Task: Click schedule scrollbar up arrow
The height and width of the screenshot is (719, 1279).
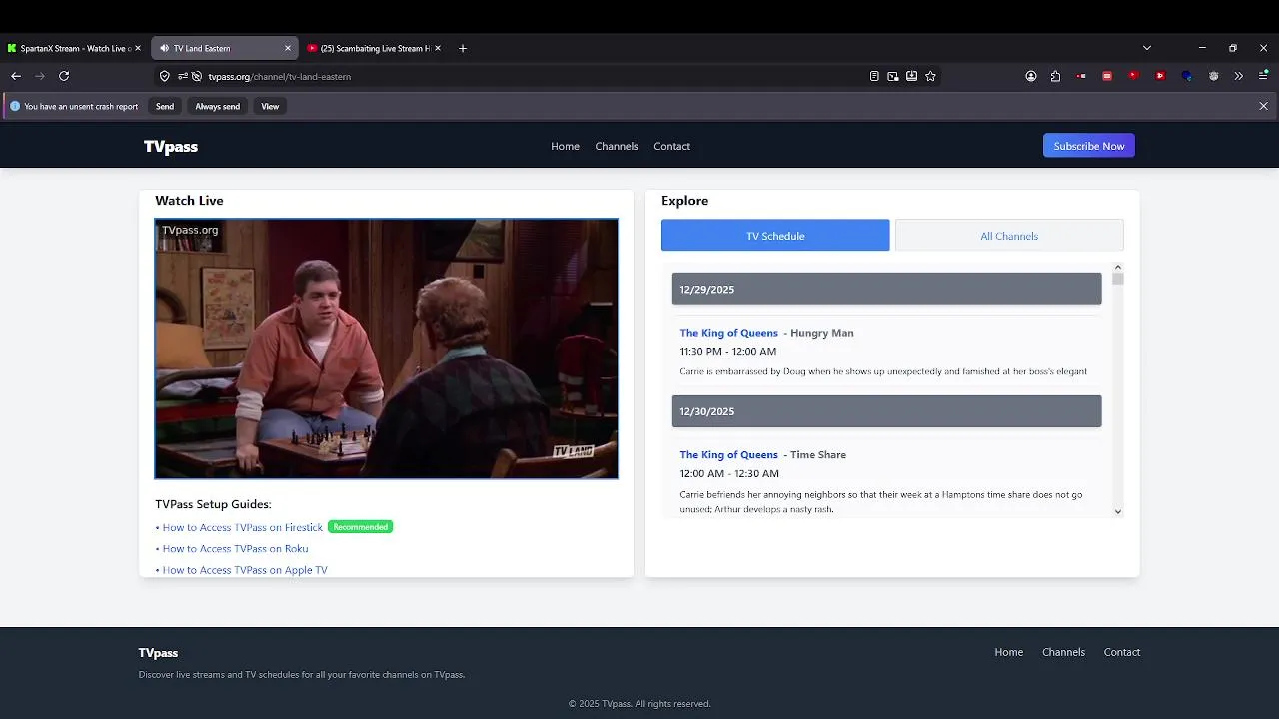Action: pos(1117,267)
